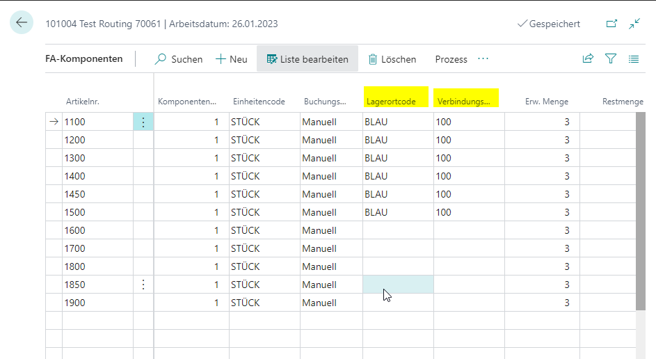Screen dimensions: 656x359
Task: Click Erw. Menge value 3 in row 1100
Action: pyautogui.click(x=542, y=122)
